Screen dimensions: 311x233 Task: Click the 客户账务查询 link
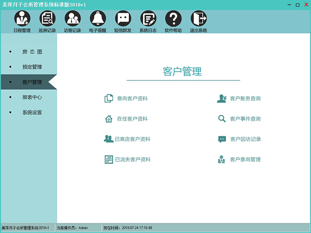pos(245,99)
